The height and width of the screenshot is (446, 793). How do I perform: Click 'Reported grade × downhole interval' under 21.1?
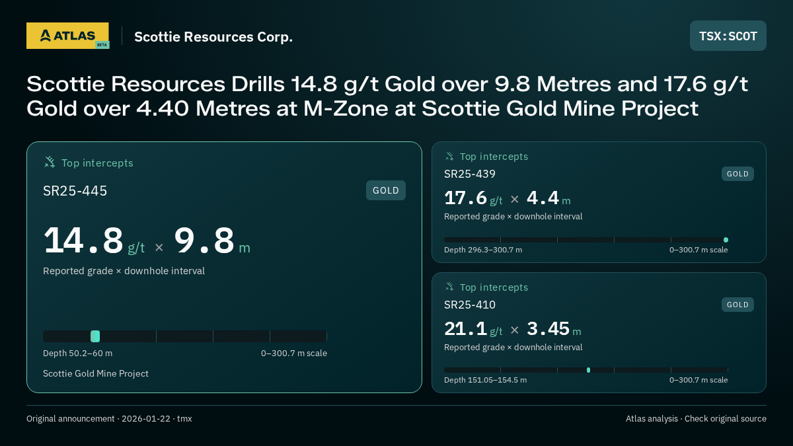[513, 348]
